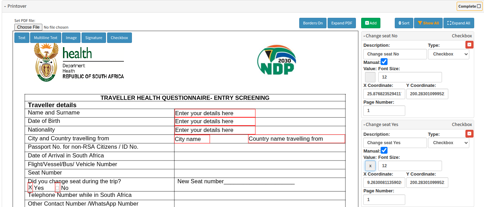
Task: Click X Coordinate field of Change seat Yes
Action: coord(384,183)
